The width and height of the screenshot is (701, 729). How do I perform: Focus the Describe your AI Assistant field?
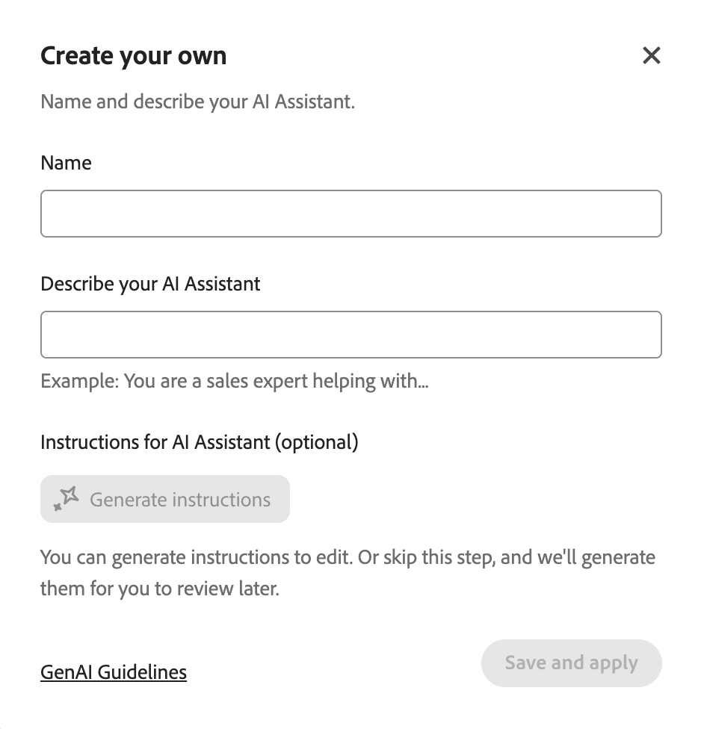click(351, 335)
